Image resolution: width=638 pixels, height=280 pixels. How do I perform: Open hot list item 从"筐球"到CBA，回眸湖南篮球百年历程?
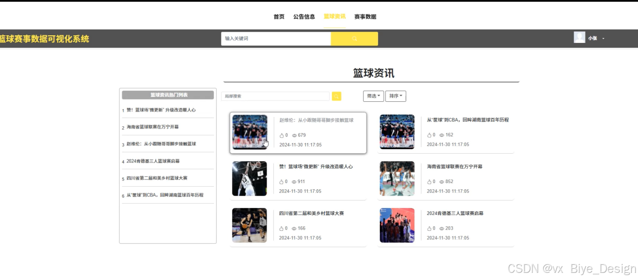tap(165, 195)
